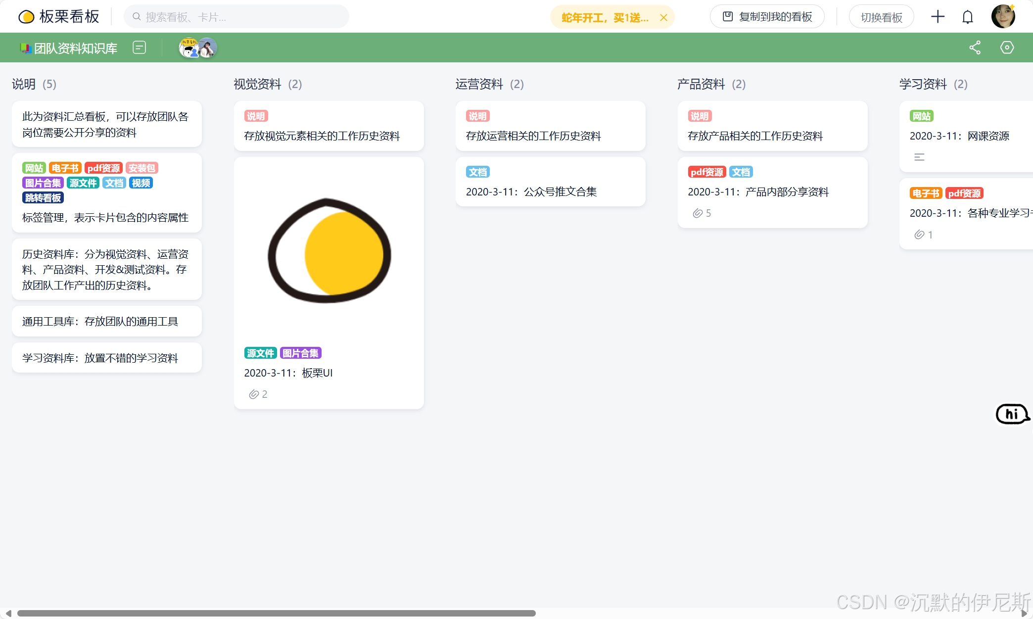Close the 蛇年开工 promo banner

coord(663,18)
